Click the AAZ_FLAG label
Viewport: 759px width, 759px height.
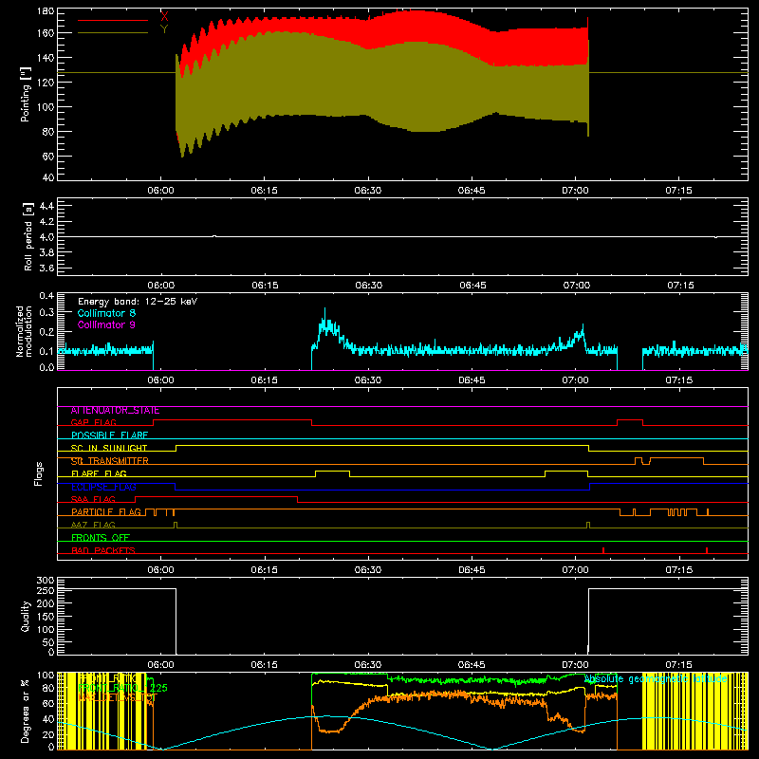93,526
